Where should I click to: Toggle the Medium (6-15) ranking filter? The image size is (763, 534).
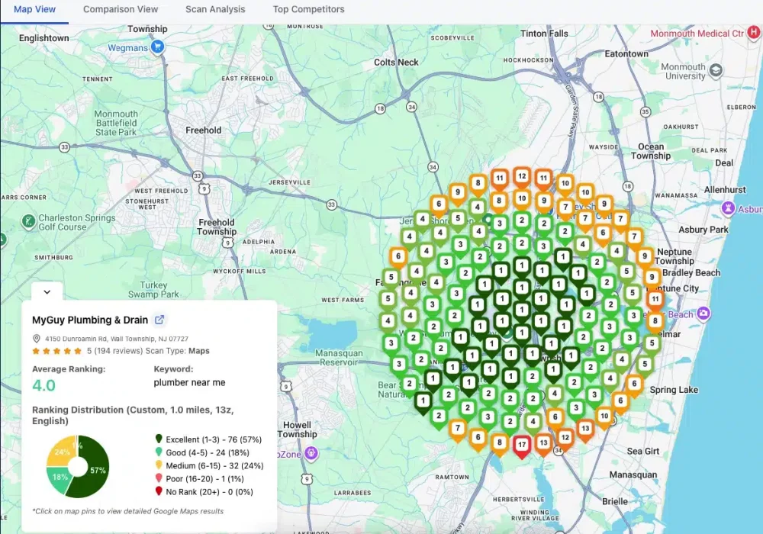(x=158, y=466)
